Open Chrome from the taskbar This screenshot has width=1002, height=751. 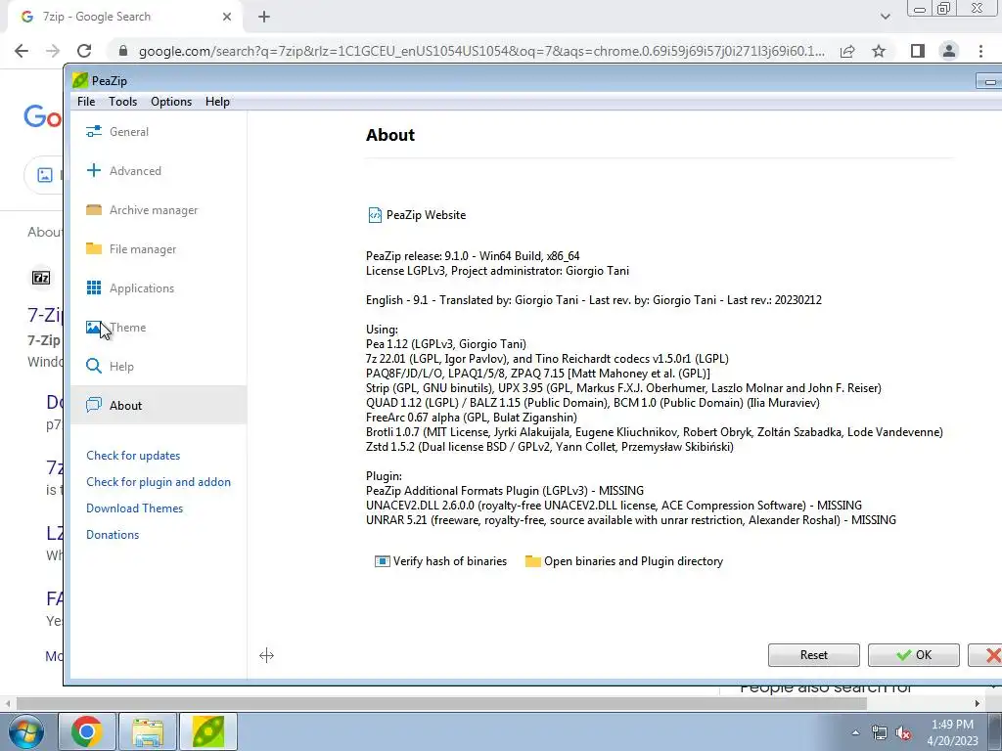click(87, 731)
